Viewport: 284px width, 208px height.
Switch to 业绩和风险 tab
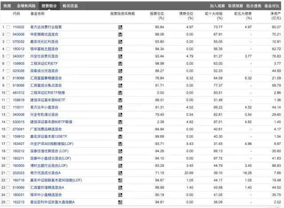[x=26, y=6]
